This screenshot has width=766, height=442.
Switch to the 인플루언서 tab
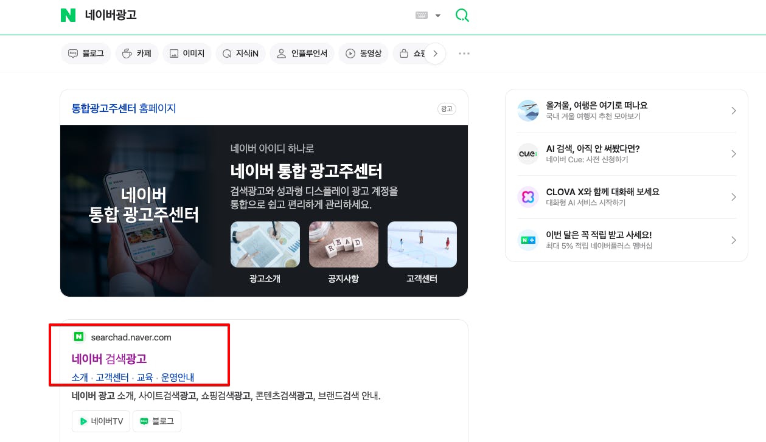coord(302,54)
